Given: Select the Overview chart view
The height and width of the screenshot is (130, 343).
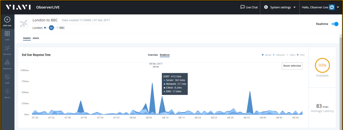Looking at the screenshot, I should tap(153, 55).
